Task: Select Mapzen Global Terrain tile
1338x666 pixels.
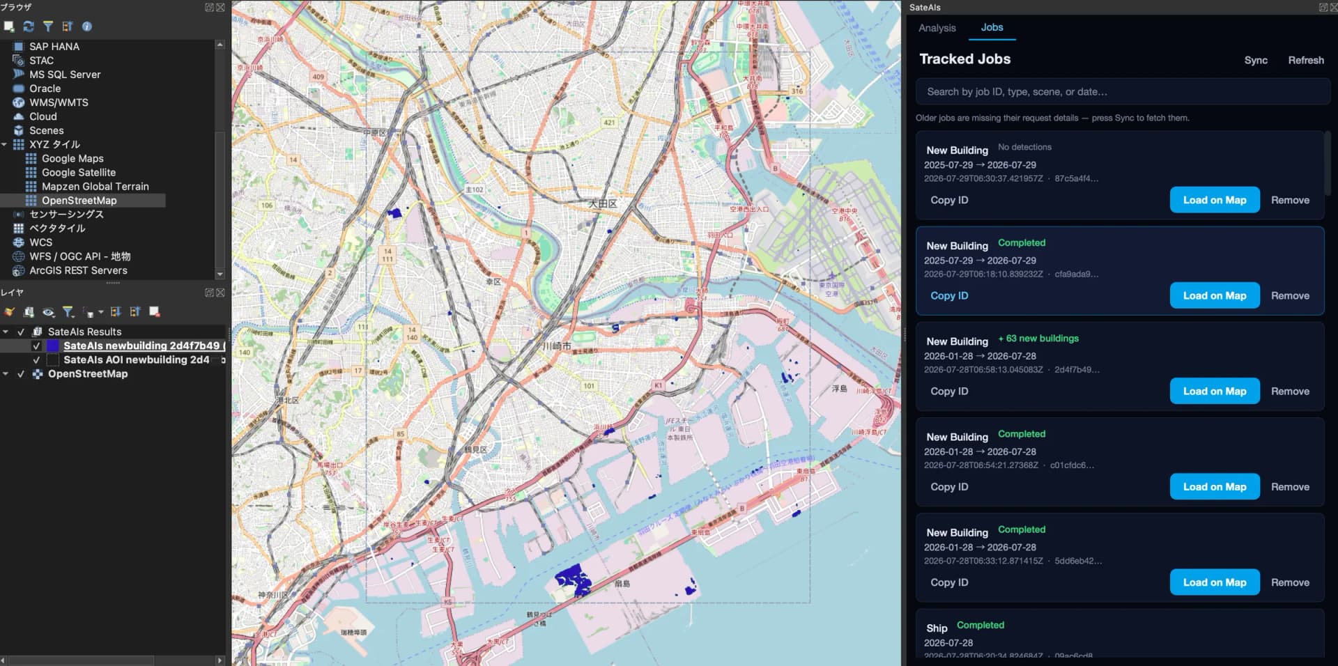Action: 95,186
